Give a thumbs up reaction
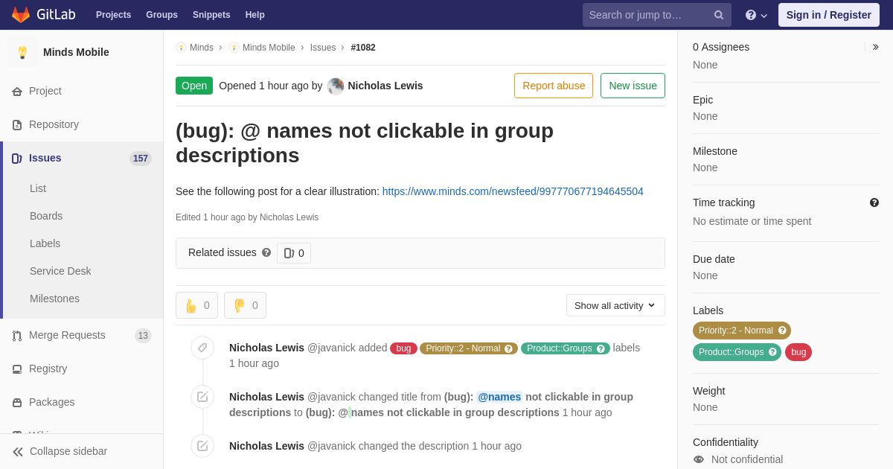893x469 pixels. click(196, 305)
